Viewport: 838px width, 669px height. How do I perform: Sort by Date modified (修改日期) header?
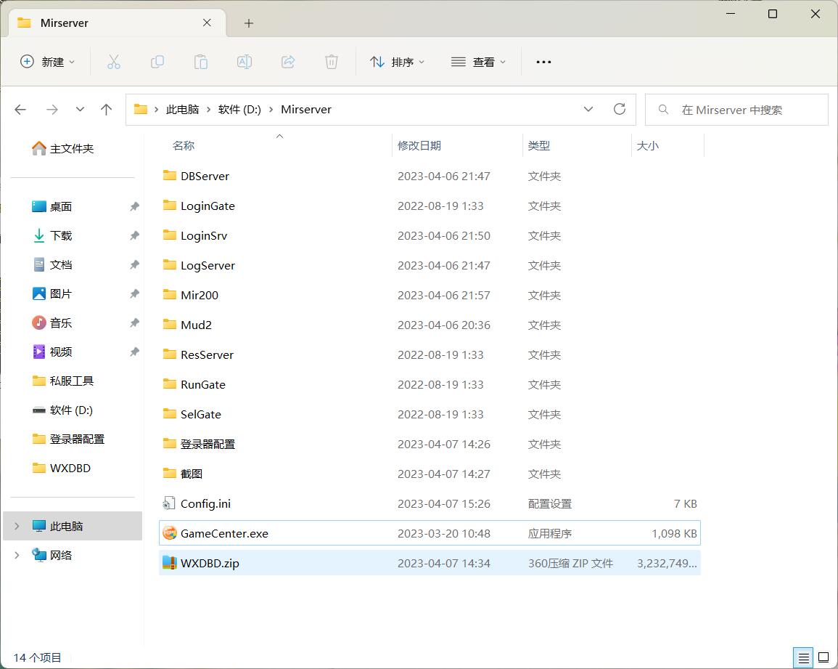[x=419, y=145]
